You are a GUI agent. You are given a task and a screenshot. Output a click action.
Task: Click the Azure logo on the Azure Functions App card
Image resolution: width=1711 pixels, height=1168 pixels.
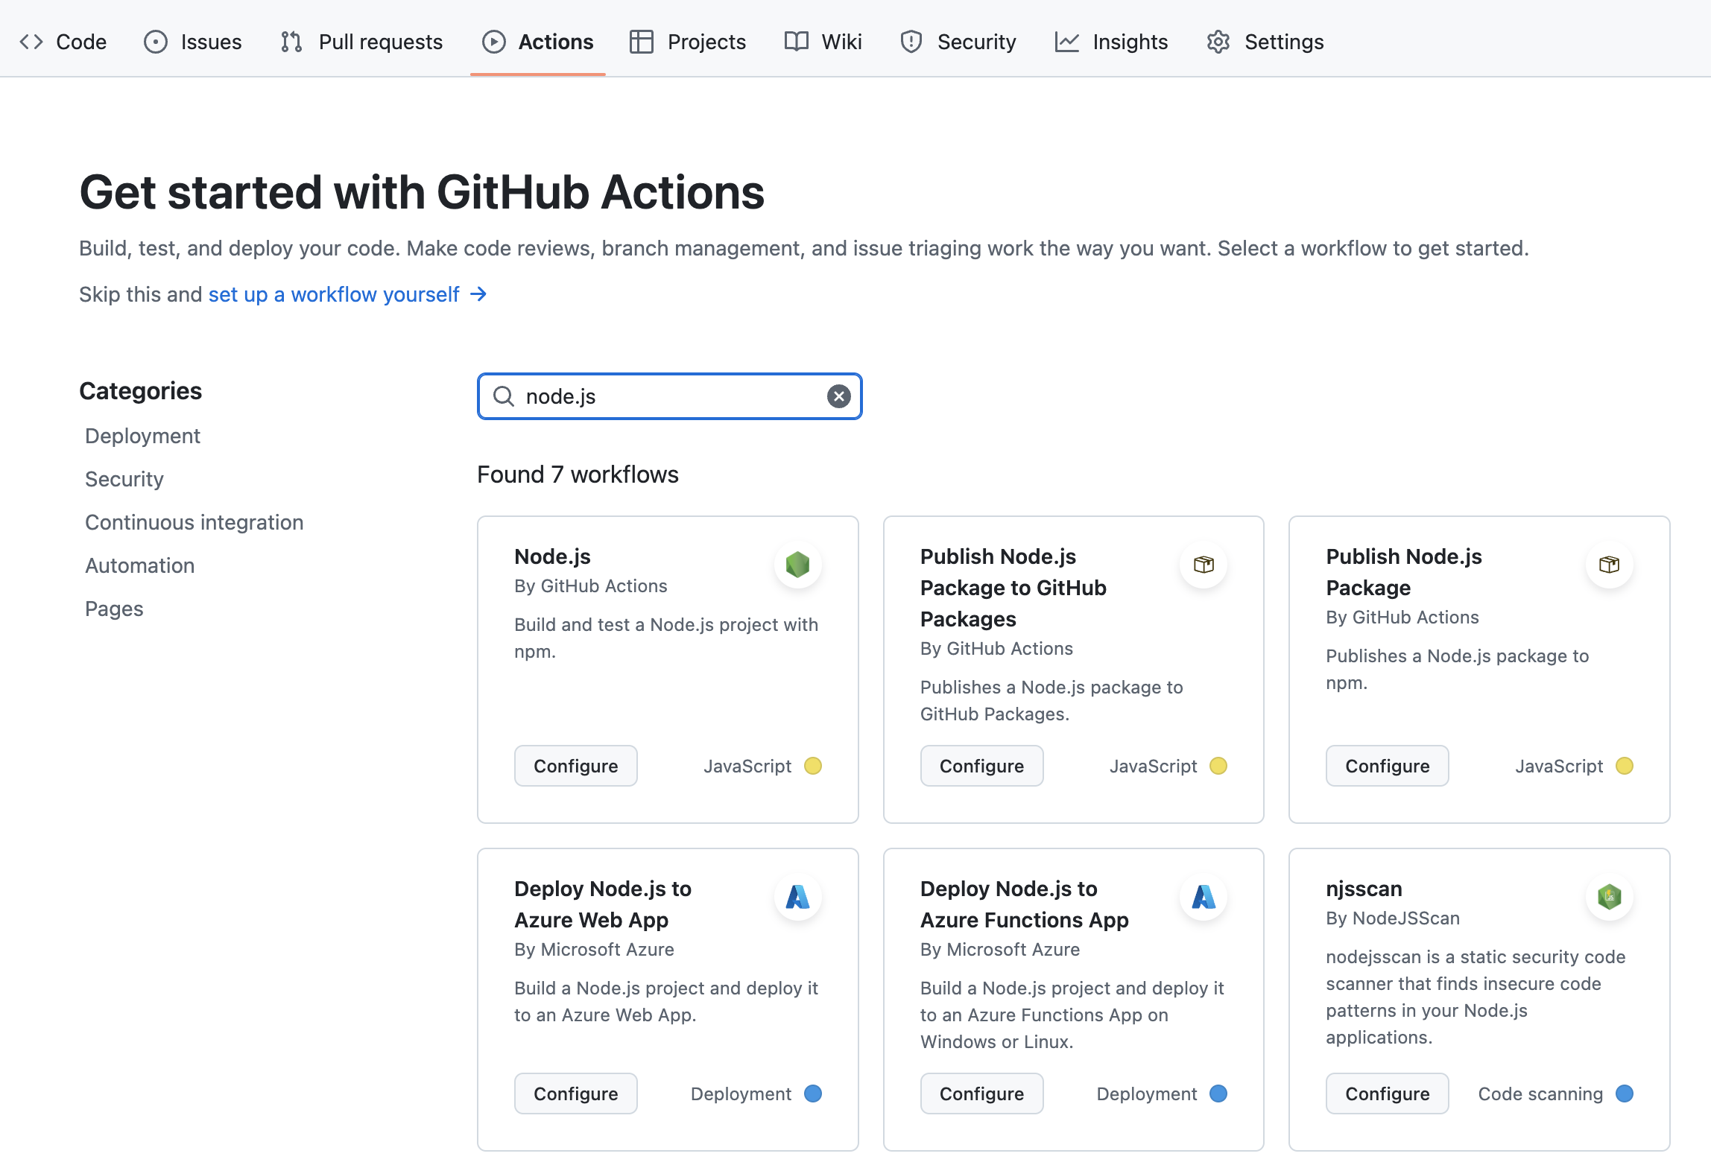1204,897
